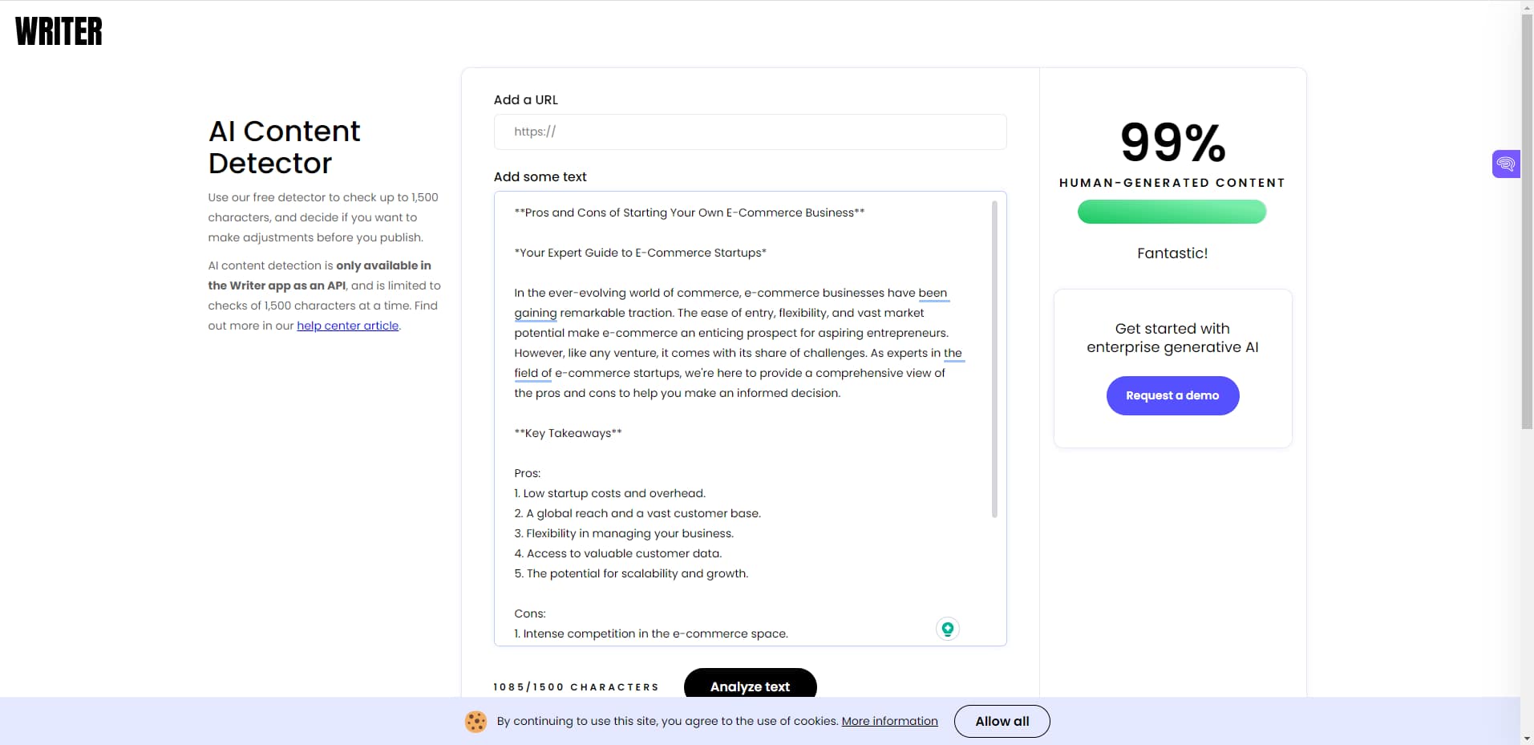1534x745 pixels.
Task: Click the underlined phrase 'been gaining'
Action: click(933, 293)
